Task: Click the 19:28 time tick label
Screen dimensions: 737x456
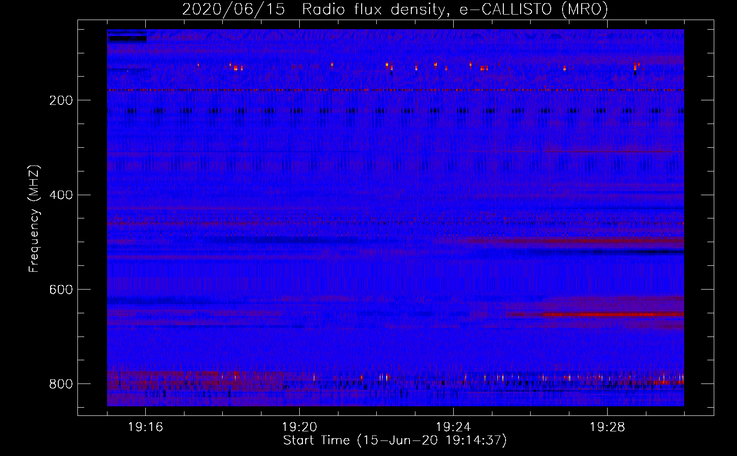Action: pos(607,427)
